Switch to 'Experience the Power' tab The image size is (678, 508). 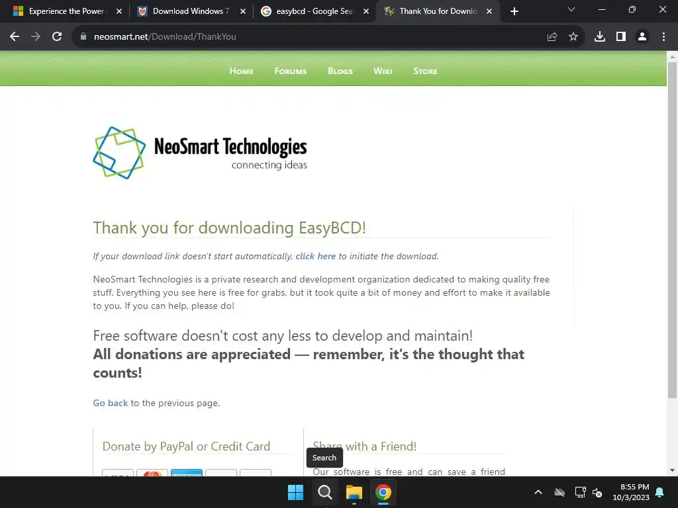click(64, 12)
